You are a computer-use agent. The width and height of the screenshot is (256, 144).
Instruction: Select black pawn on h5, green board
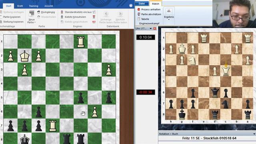[108, 98]
